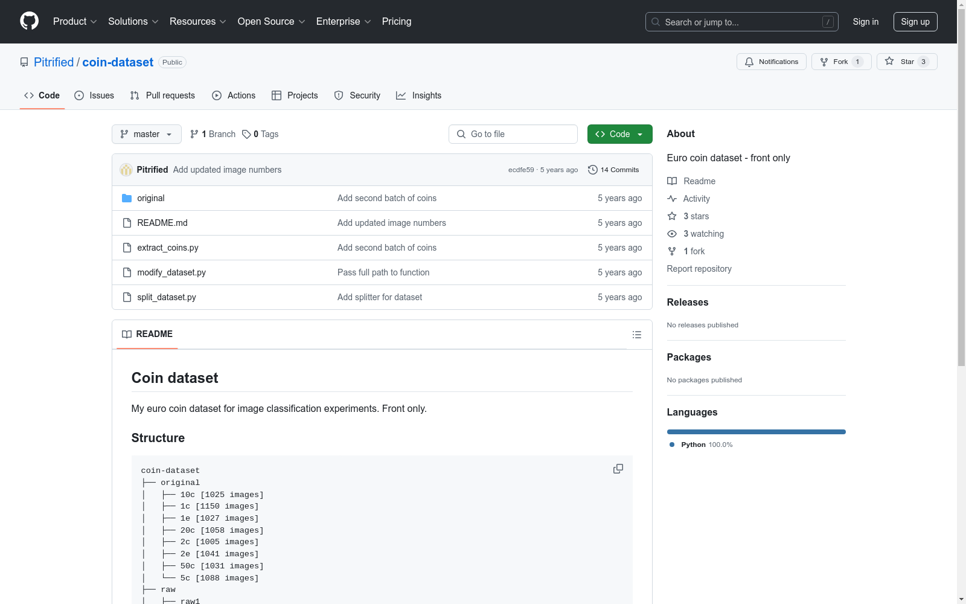View the 1 fork link

(686, 251)
